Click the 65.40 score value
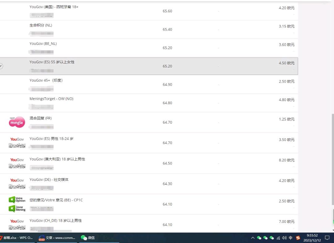The height and width of the screenshot is (243, 334). pyautogui.click(x=167, y=29)
